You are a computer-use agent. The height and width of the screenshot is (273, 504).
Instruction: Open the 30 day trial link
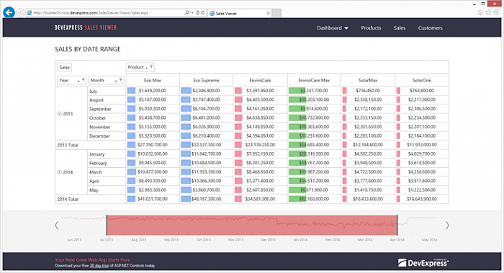click(99, 266)
